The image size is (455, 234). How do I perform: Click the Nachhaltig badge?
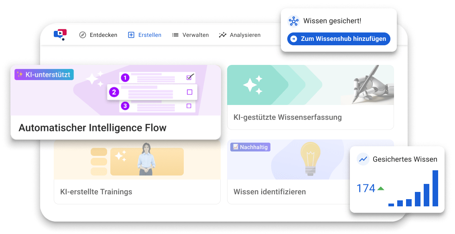point(250,147)
